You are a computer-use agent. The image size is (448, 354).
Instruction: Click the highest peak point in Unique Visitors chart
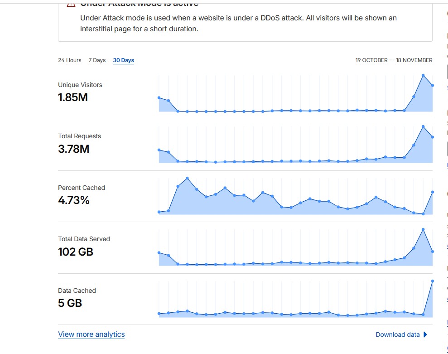[x=423, y=75]
